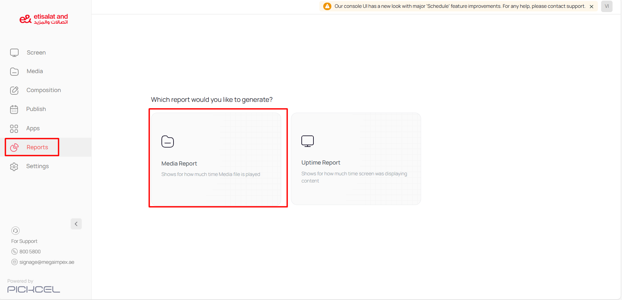Choose the Uptime Report title
The image size is (622, 300).
pyautogui.click(x=321, y=163)
